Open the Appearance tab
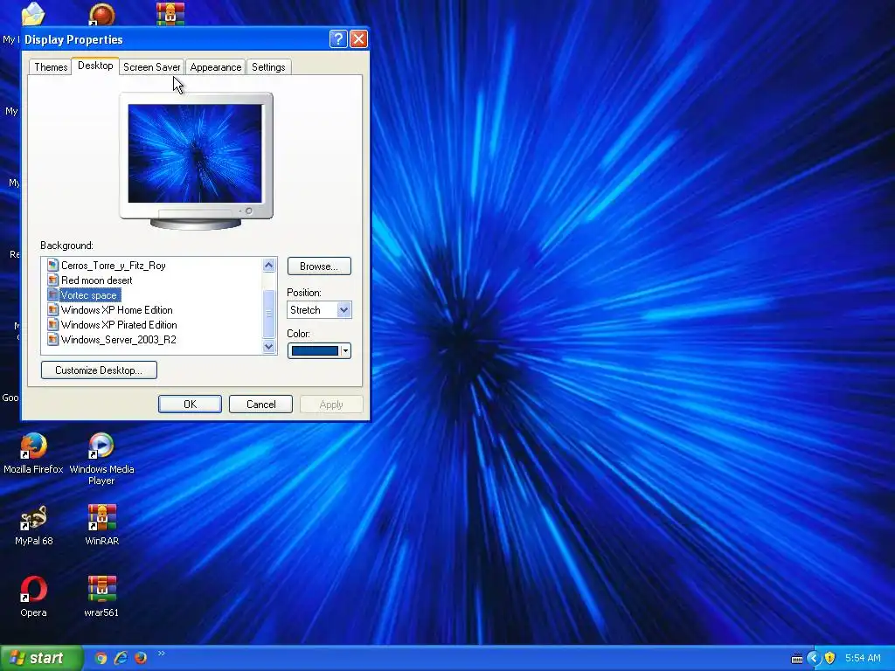 tap(216, 67)
